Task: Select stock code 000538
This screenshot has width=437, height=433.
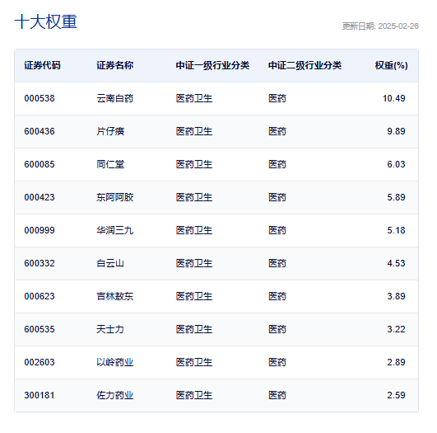Action: (40, 99)
